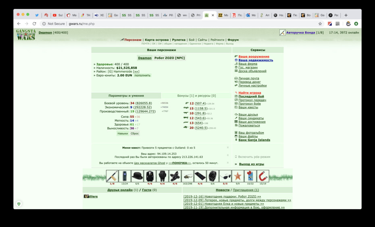The height and width of the screenshot is (227, 375).
Task: Click the browser address bar showing gwars.ru/me.php
Action: coord(179,24)
